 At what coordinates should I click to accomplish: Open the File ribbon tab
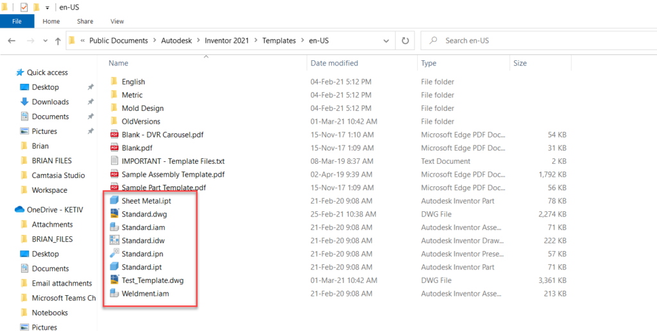point(17,21)
